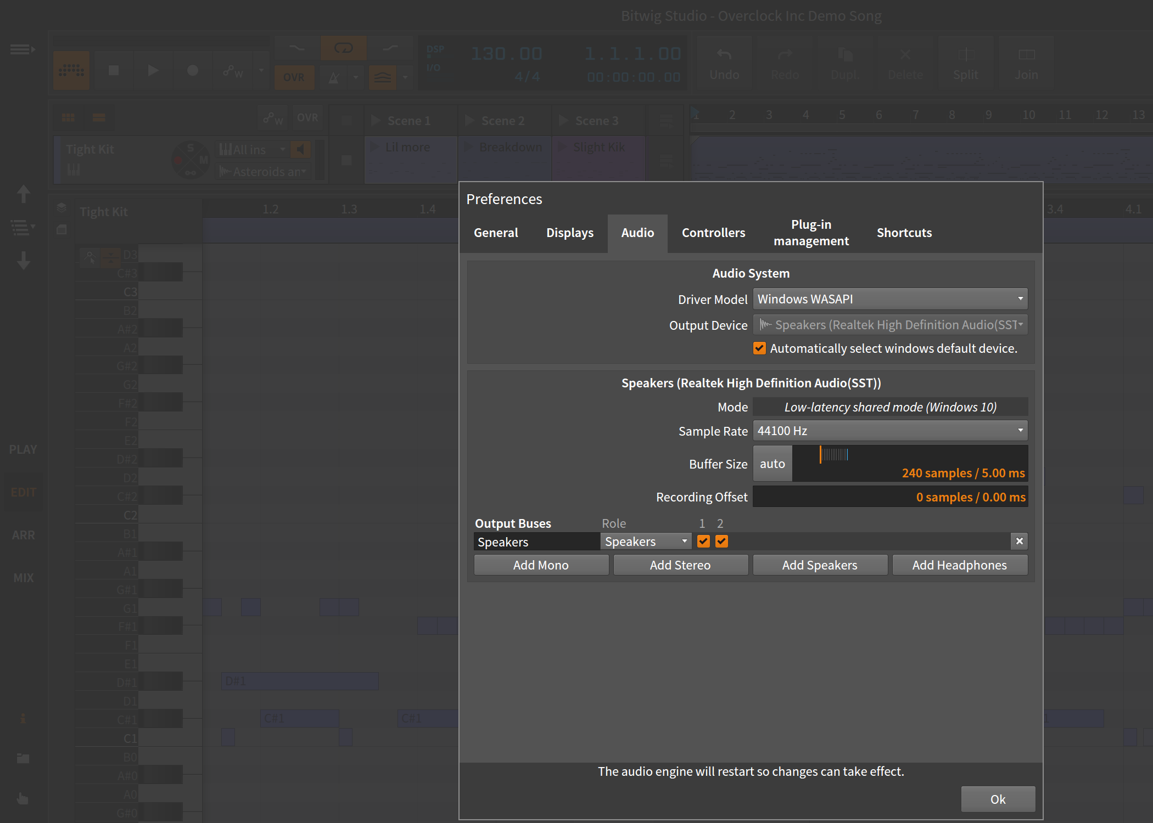Mute the Tight Kit track

pyautogui.click(x=204, y=160)
